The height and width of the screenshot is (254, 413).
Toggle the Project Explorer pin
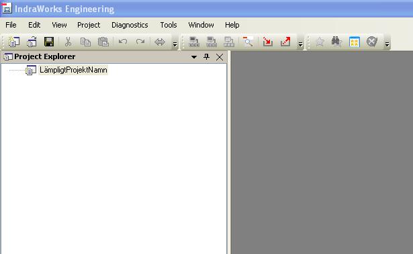coord(207,56)
